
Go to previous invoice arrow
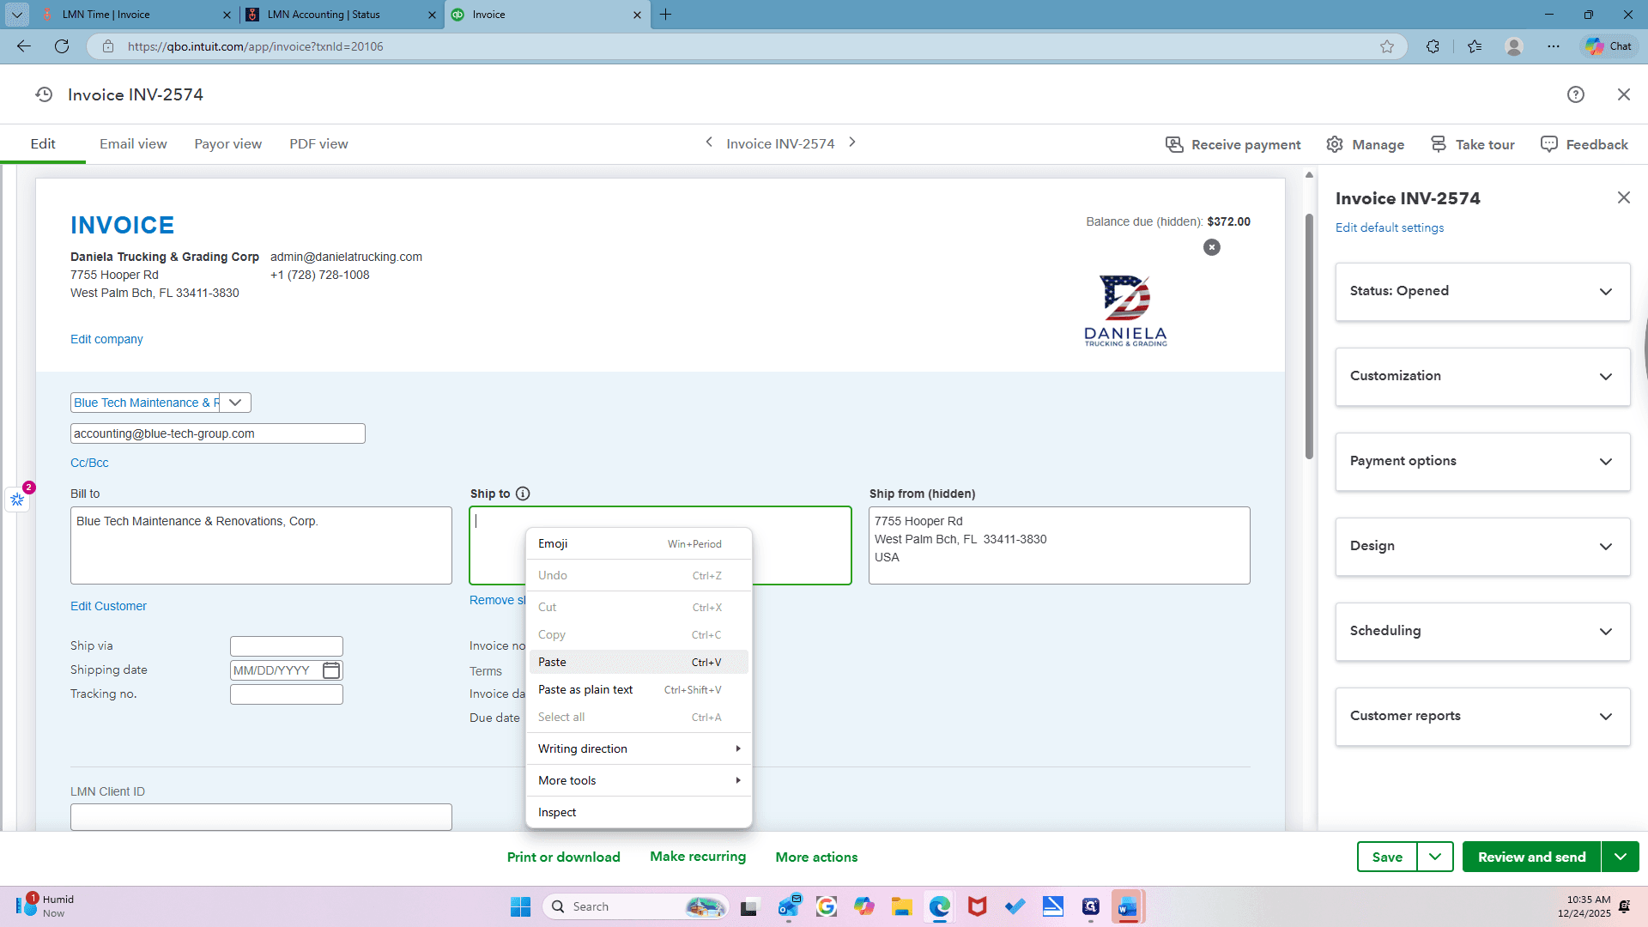[x=709, y=142]
